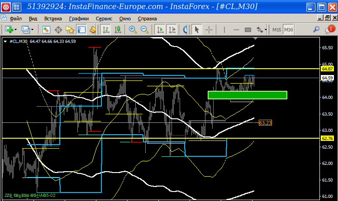Select the Crosshair tool
The width and height of the screenshot is (338, 201).
[209, 29]
